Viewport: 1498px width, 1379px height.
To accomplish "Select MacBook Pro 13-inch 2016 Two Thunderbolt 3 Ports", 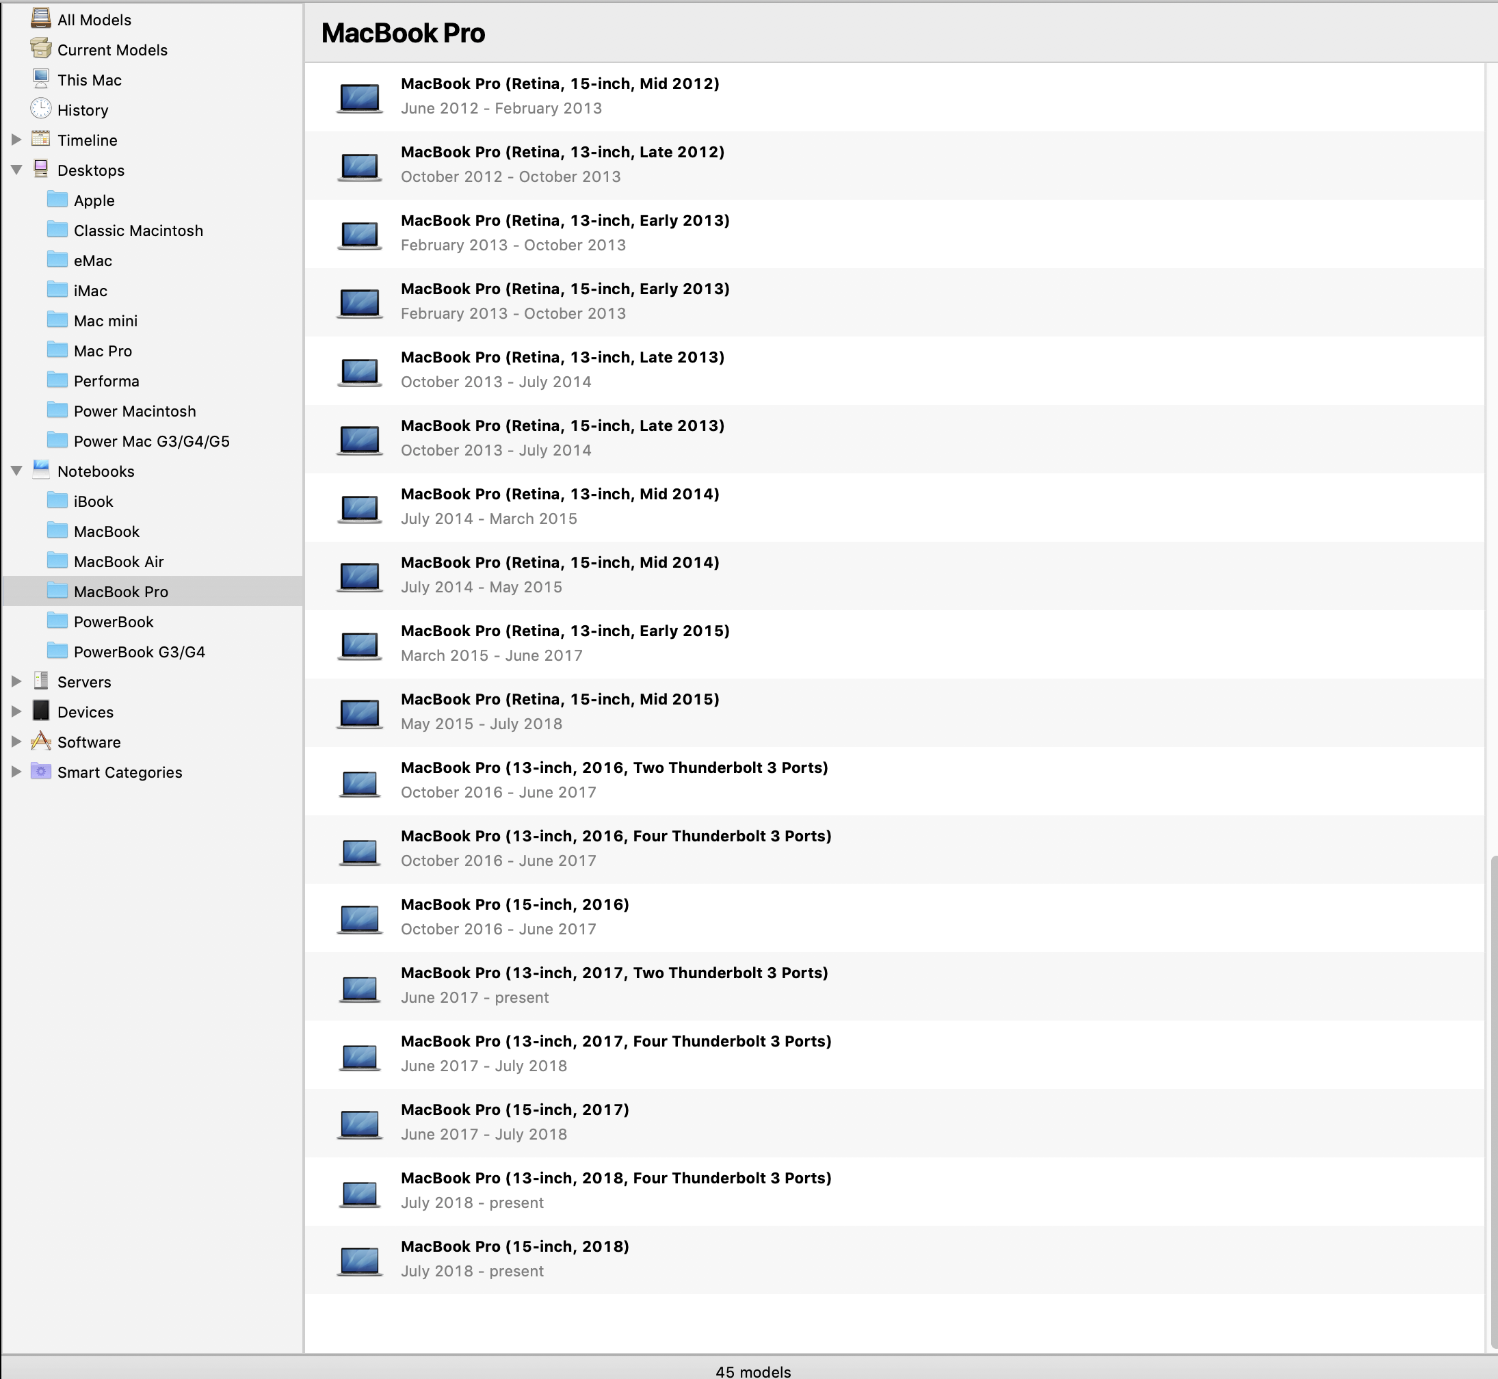I will [x=894, y=781].
